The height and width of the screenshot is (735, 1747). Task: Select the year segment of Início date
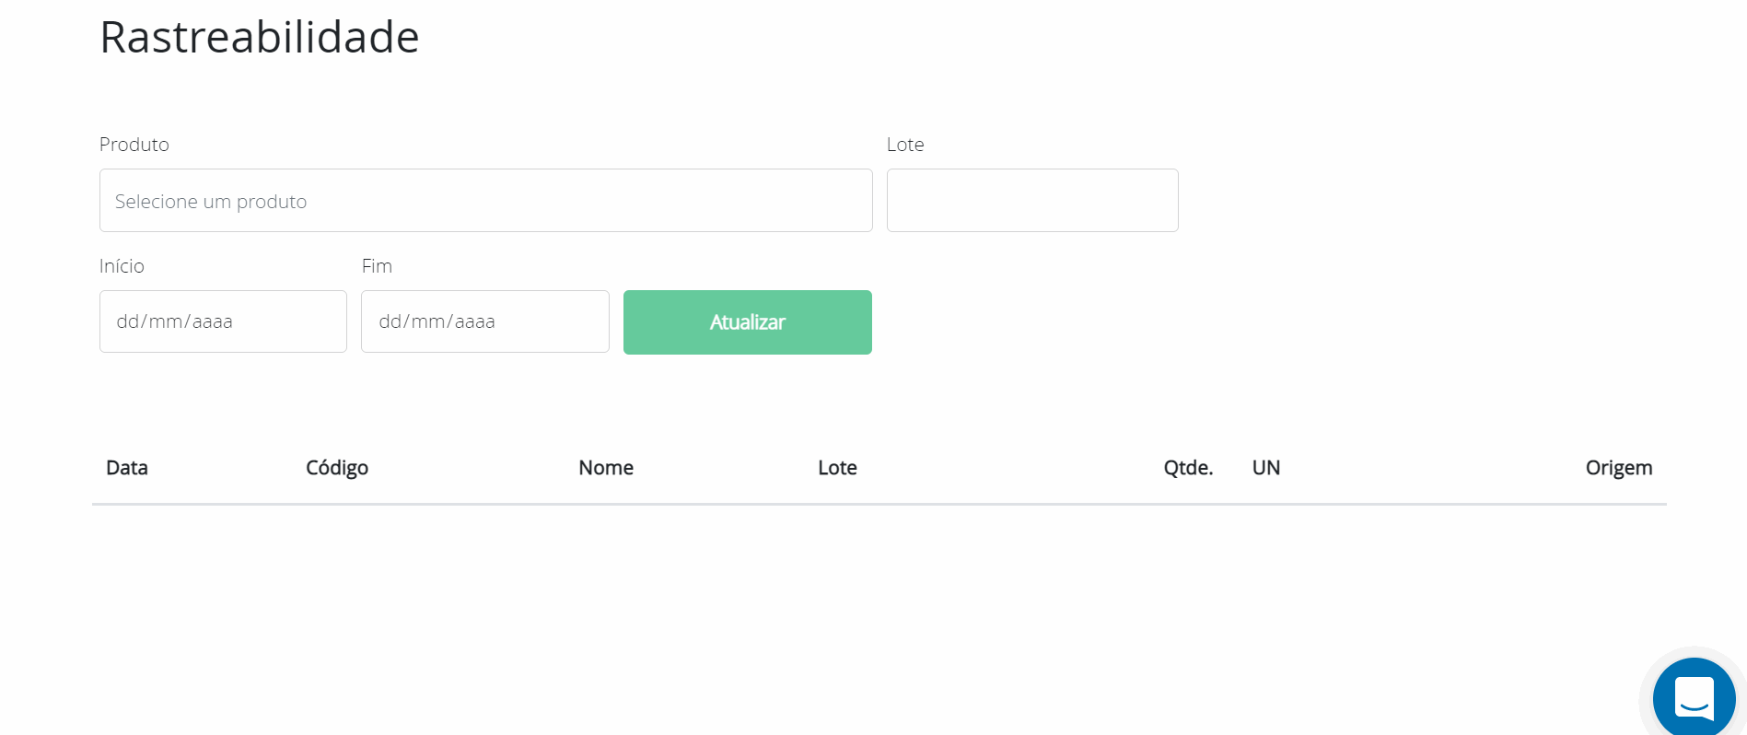coord(213,321)
